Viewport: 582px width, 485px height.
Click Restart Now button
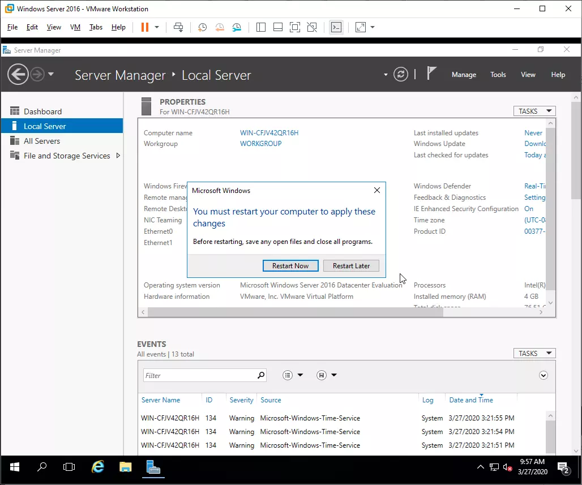click(290, 265)
